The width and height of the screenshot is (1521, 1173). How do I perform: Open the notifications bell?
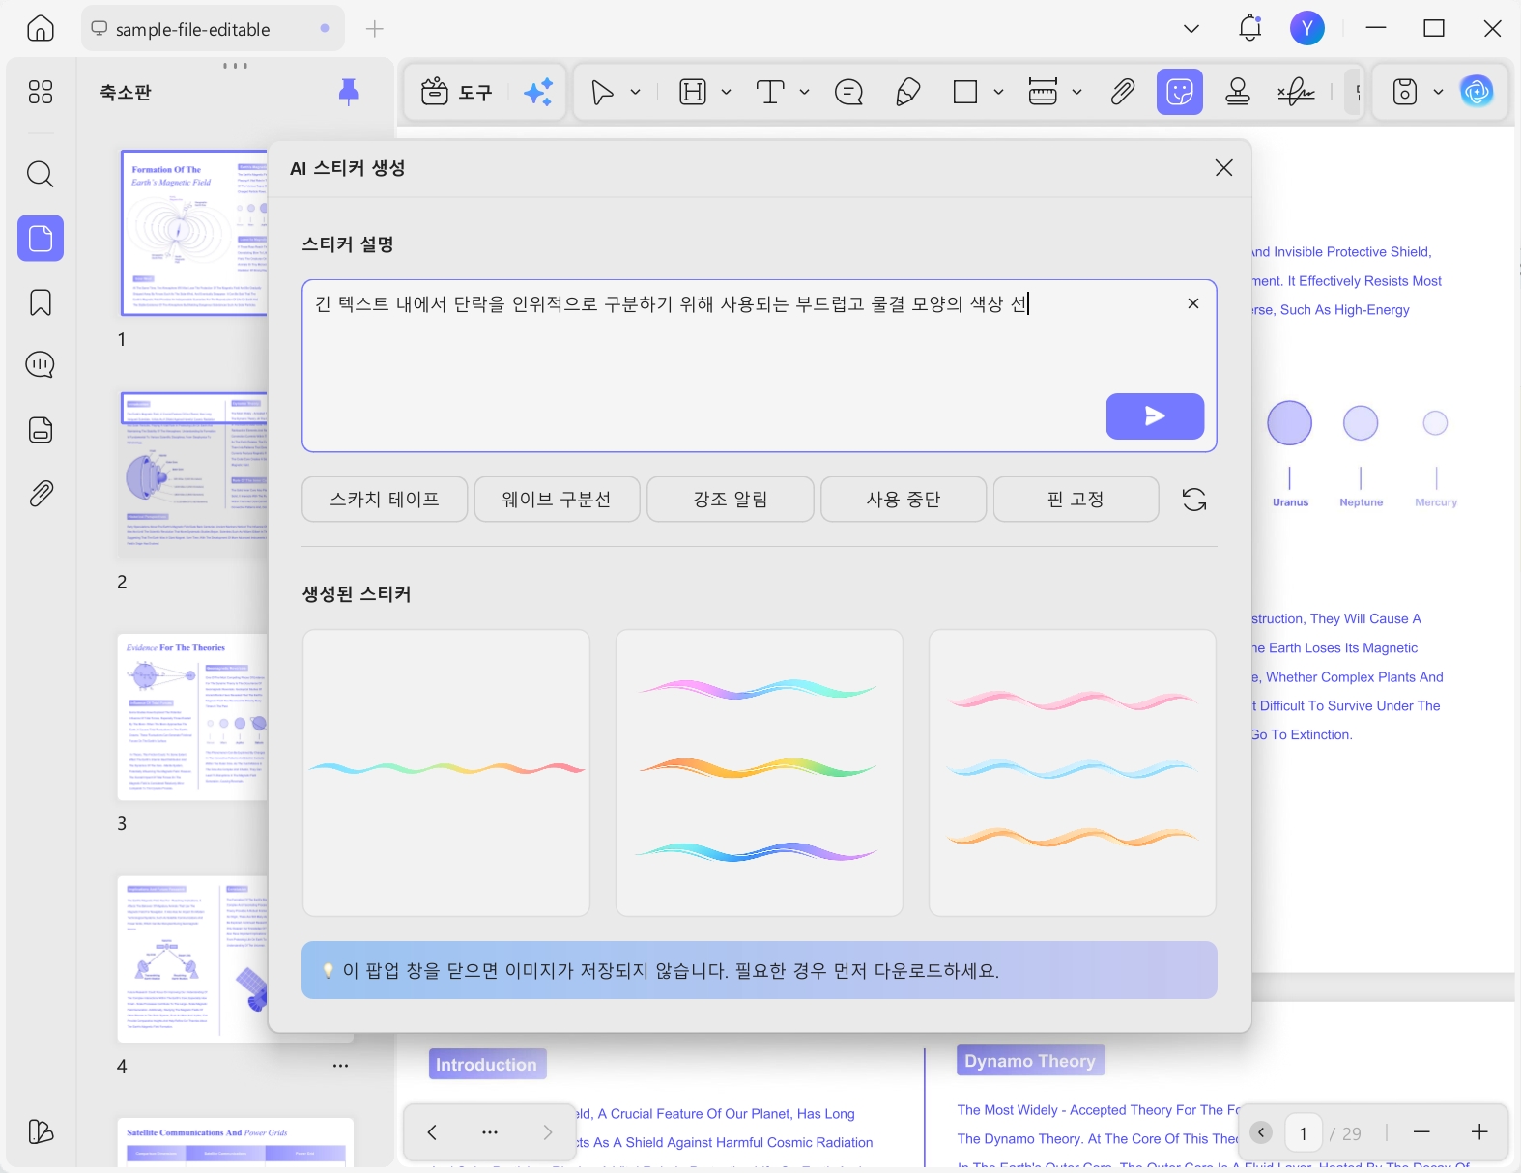[1250, 28]
